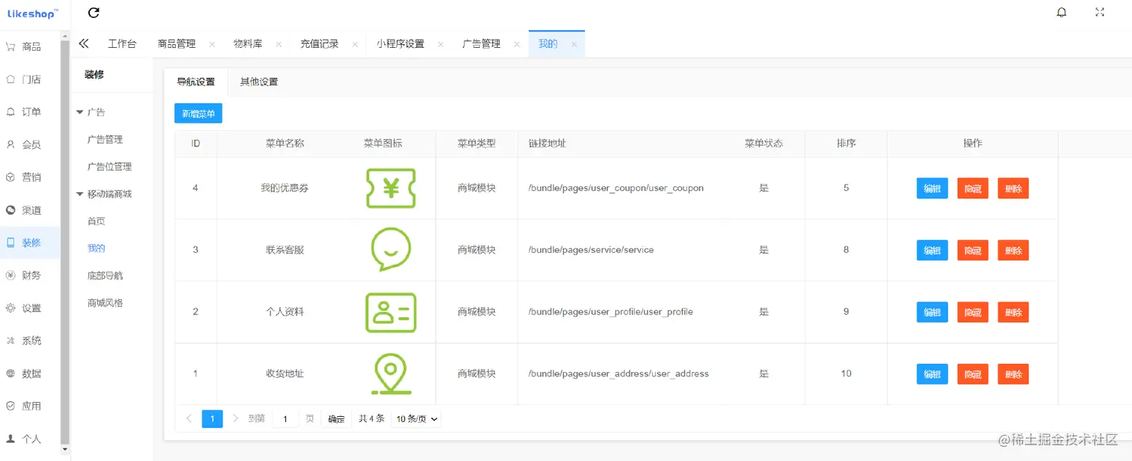Toggle fullscreen with the expand icon
Viewport: 1132px width, 461px height.
1100,13
